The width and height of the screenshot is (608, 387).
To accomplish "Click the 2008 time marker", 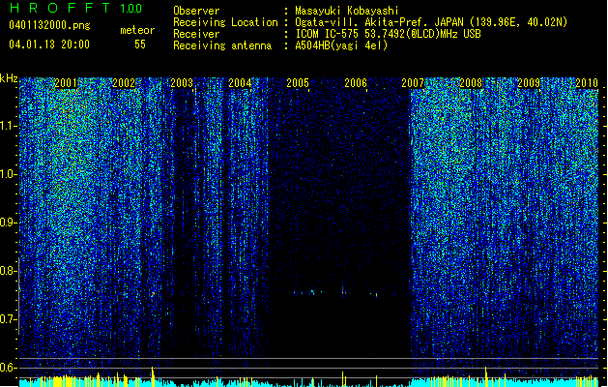I will point(471,82).
